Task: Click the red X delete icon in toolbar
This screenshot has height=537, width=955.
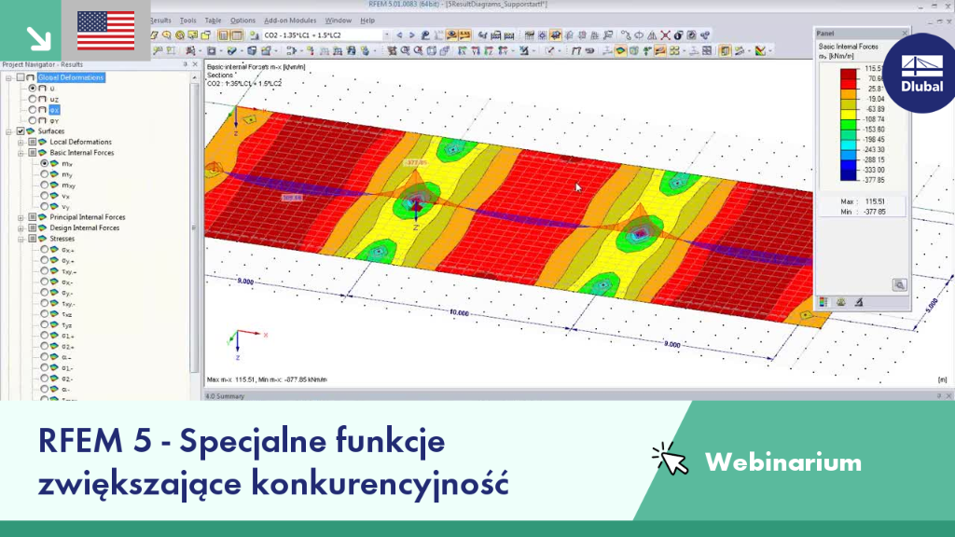Action: 665,35
